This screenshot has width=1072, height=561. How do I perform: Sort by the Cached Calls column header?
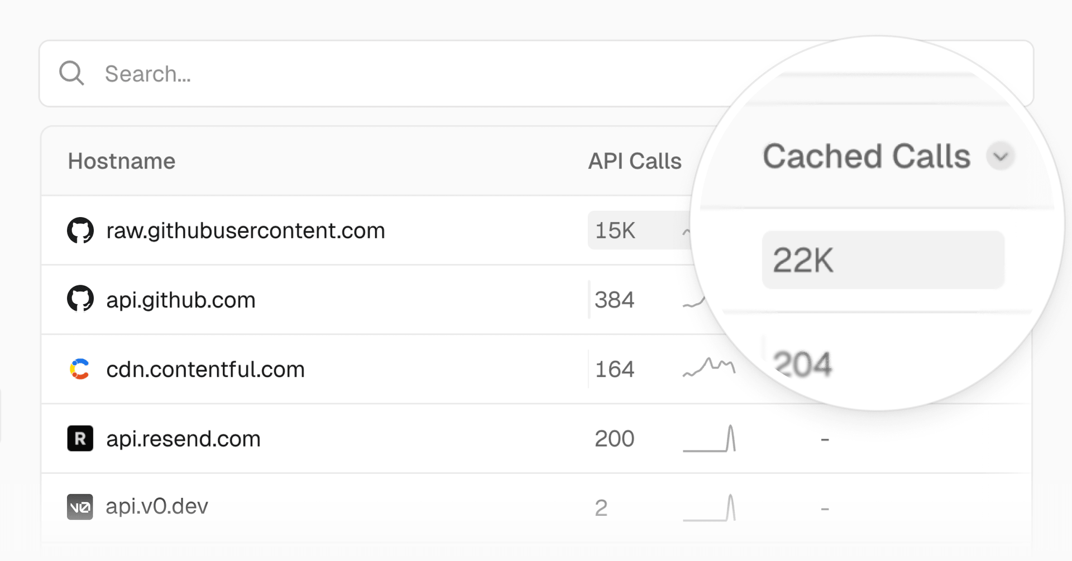click(x=867, y=156)
